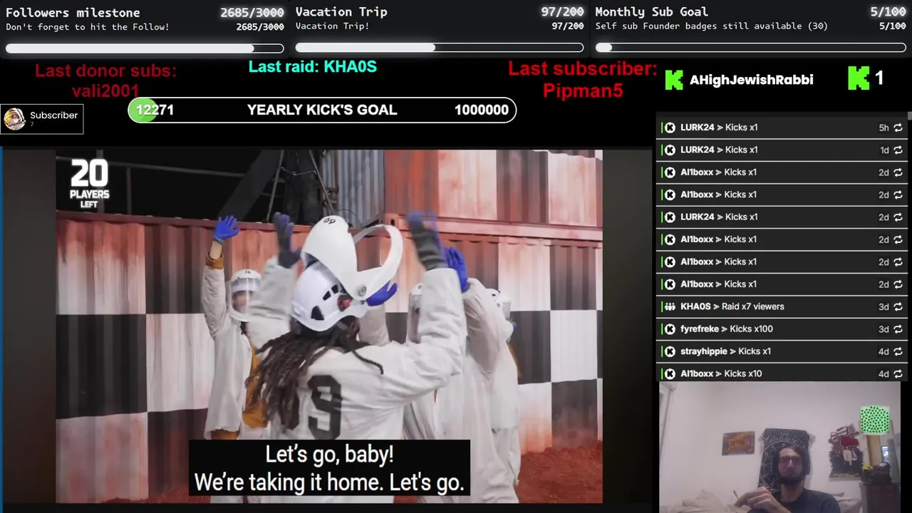Screen dimensions: 912x513
Task: Replay the KHA0S raid event
Action: point(898,306)
